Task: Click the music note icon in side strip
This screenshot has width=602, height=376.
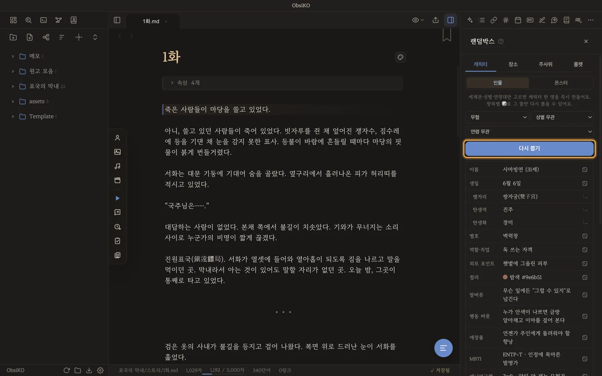Action: [x=117, y=166]
